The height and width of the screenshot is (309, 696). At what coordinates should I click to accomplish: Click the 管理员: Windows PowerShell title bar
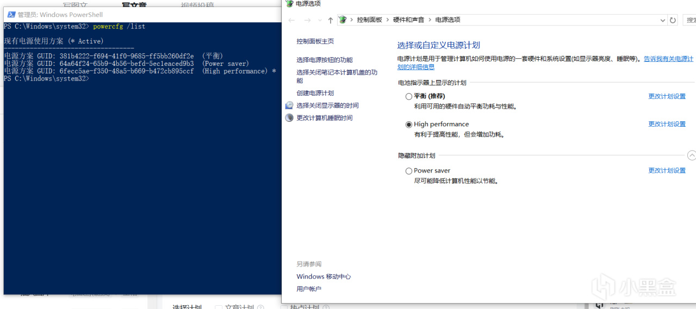coord(142,15)
